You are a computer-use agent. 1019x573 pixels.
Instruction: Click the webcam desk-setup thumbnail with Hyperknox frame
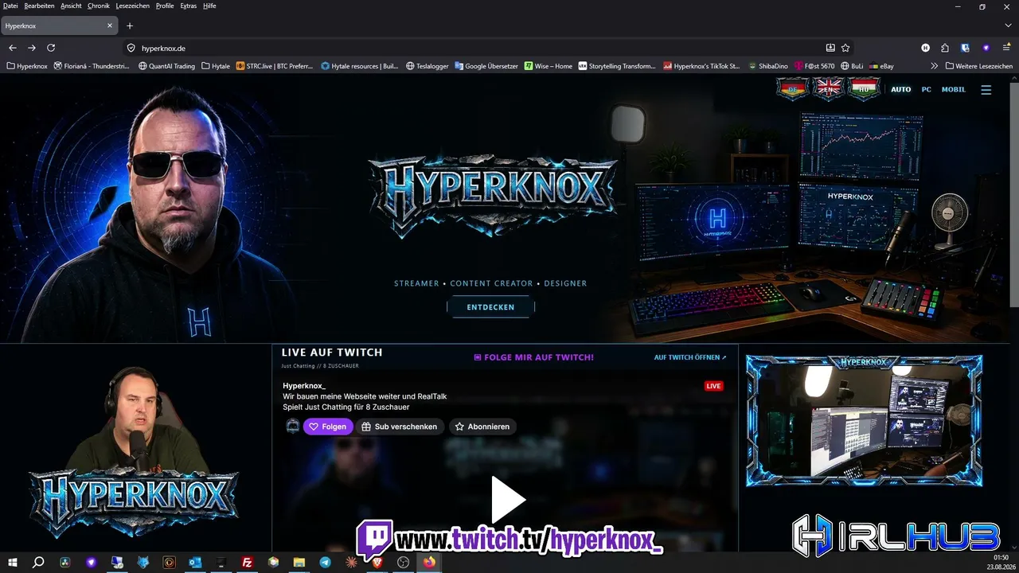[x=864, y=420]
